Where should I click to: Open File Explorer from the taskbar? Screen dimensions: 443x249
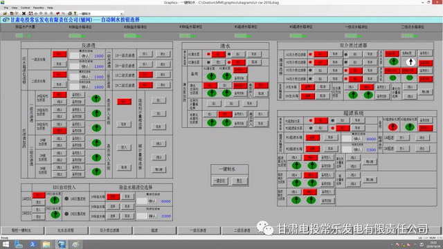click(x=46, y=244)
